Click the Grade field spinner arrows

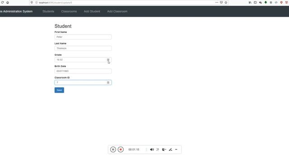coord(108,60)
